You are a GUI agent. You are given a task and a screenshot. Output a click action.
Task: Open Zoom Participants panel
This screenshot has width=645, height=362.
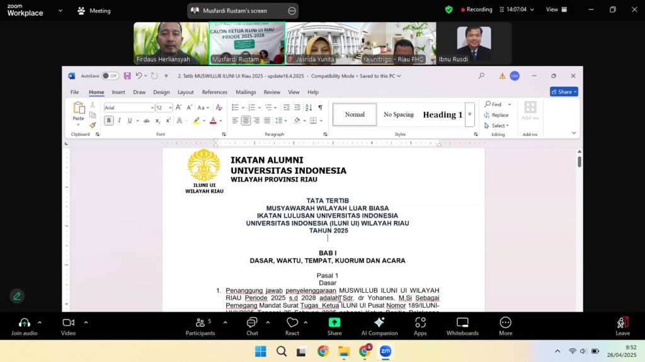coord(200,327)
